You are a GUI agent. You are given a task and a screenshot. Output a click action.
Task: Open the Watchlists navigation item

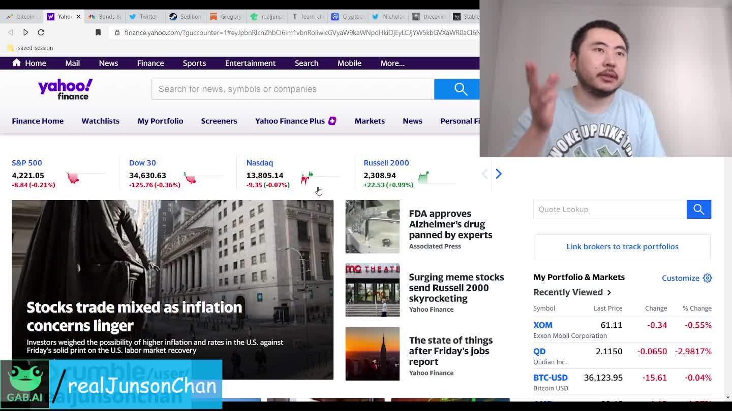(100, 121)
